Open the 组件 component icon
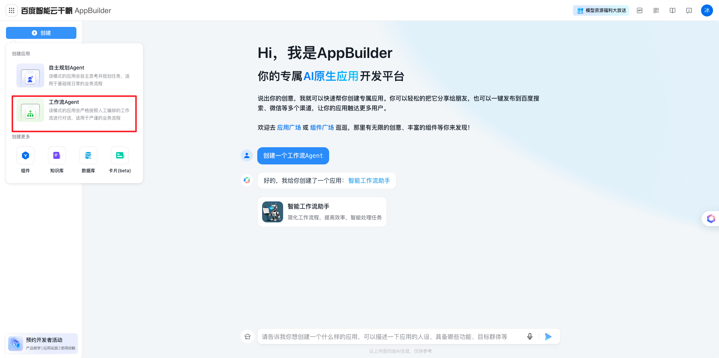 click(25, 155)
